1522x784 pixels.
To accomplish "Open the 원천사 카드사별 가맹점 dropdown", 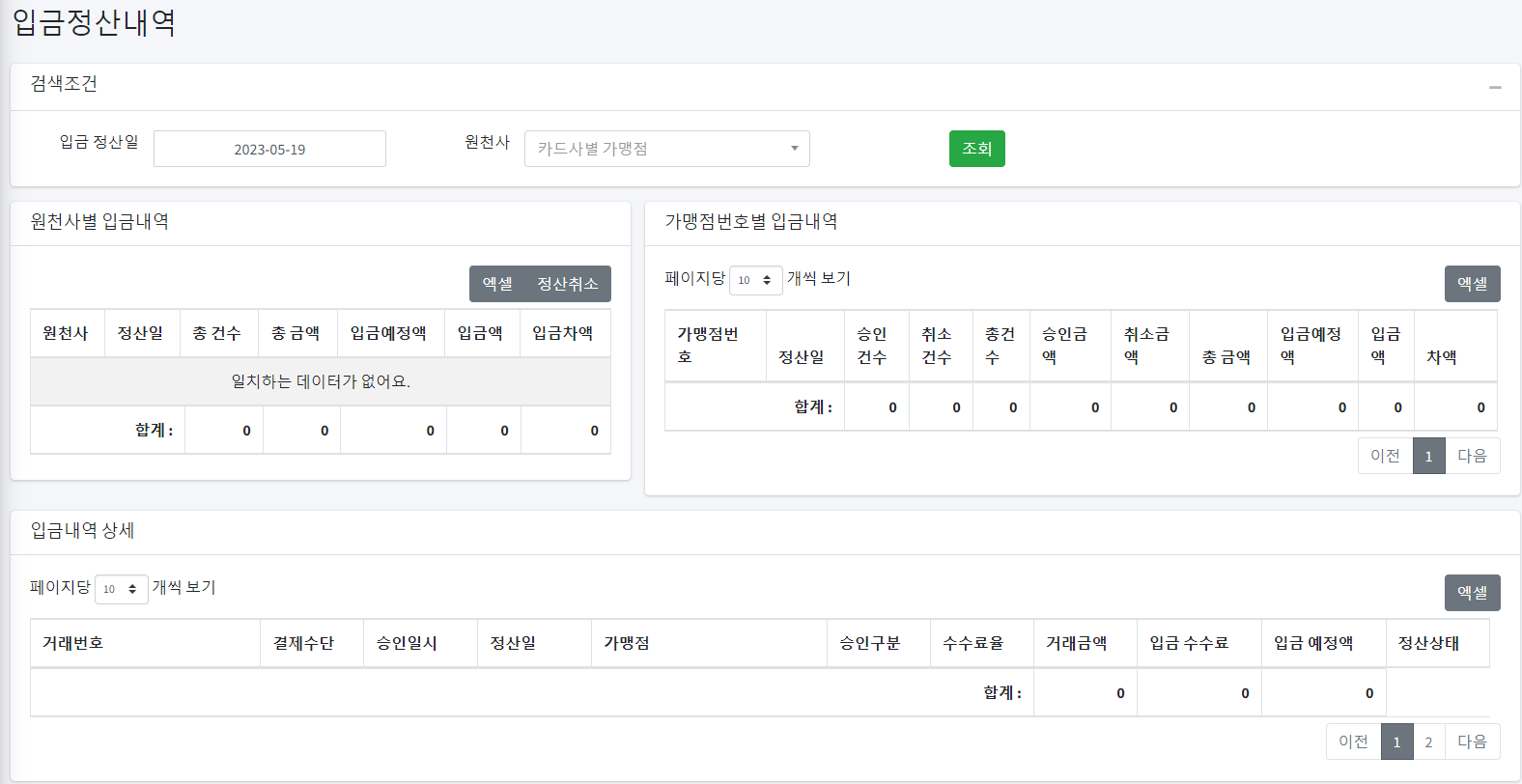I will click(666, 149).
